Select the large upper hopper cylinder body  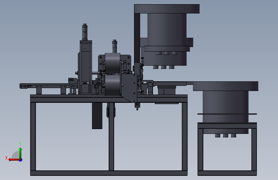[167, 30]
